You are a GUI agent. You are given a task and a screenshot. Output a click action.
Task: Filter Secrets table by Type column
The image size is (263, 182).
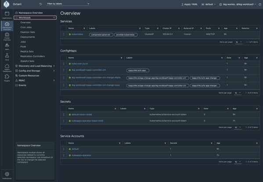199,109
